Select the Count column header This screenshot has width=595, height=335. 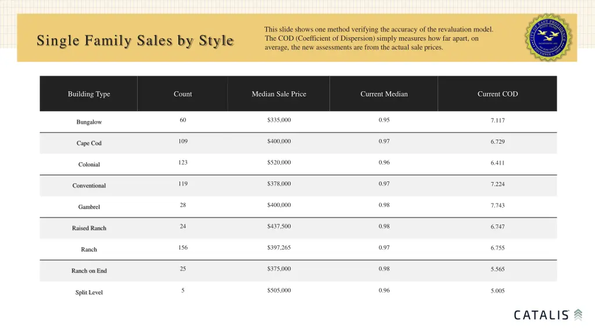[182, 94]
